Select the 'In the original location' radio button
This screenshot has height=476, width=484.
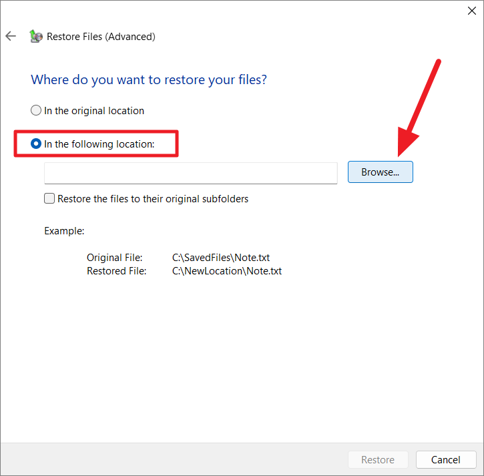click(36, 110)
